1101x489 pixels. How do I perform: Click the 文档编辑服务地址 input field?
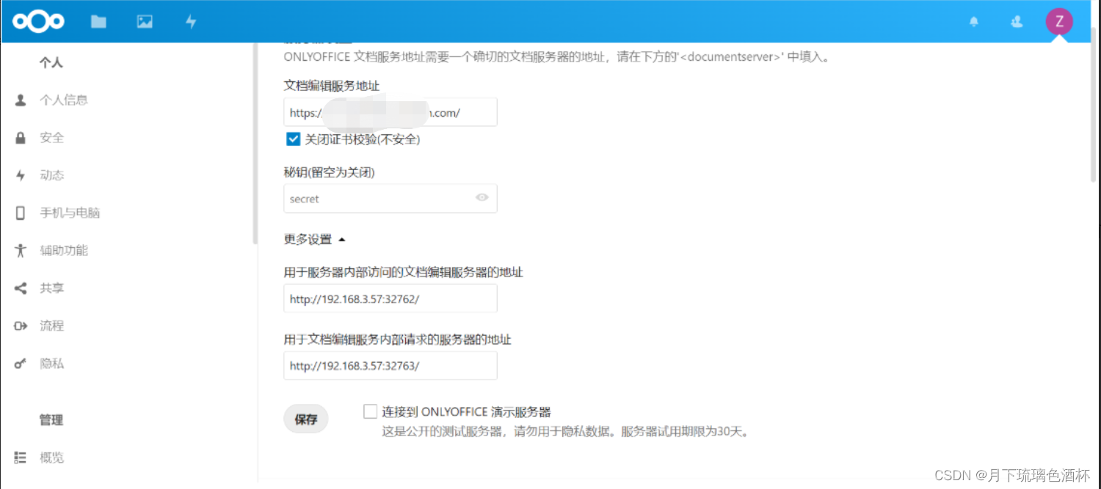pyautogui.click(x=390, y=111)
